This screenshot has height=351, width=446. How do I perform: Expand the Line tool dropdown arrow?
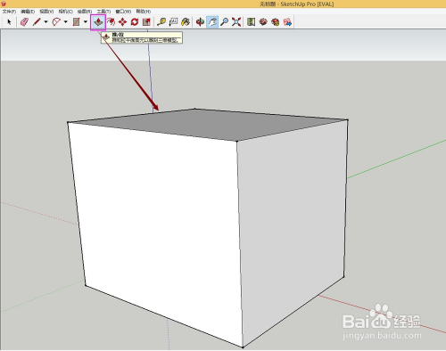coord(45,22)
